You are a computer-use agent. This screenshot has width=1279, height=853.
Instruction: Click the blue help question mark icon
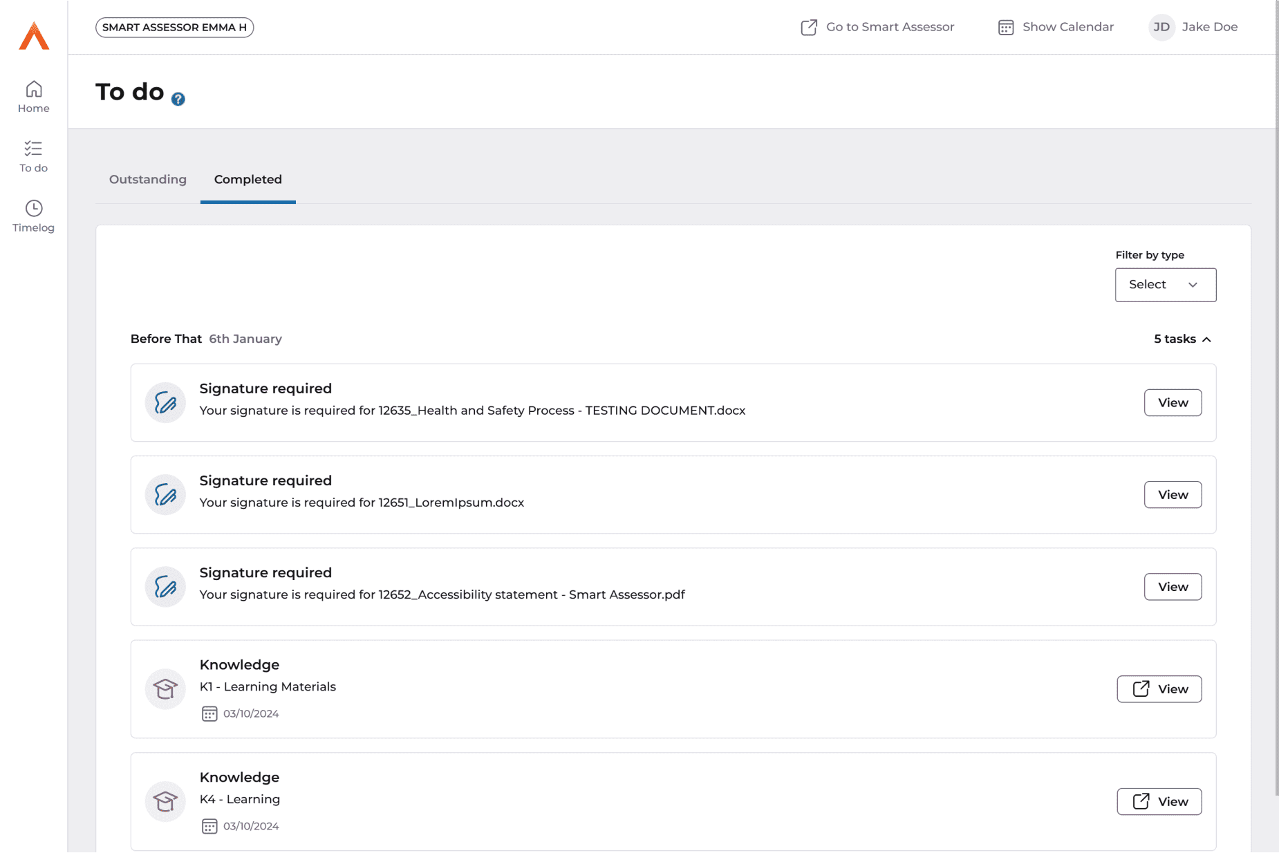tap(178, 99)
